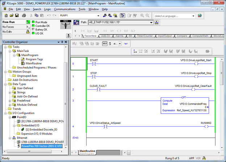Click the Find Next binoculars icon
Image resolution: width=226 pixels, height=162 pixels.
(110, 16)
